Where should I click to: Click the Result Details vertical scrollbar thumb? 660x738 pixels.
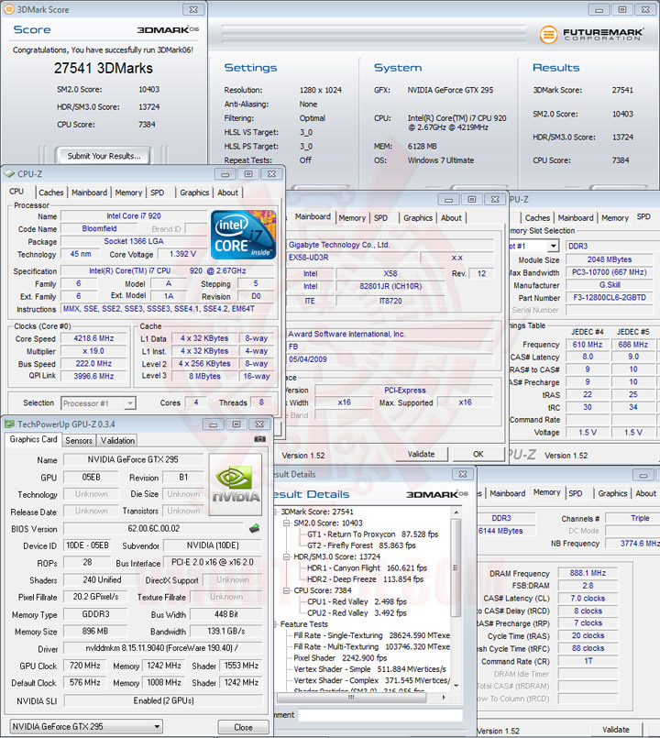click(456, 567)
